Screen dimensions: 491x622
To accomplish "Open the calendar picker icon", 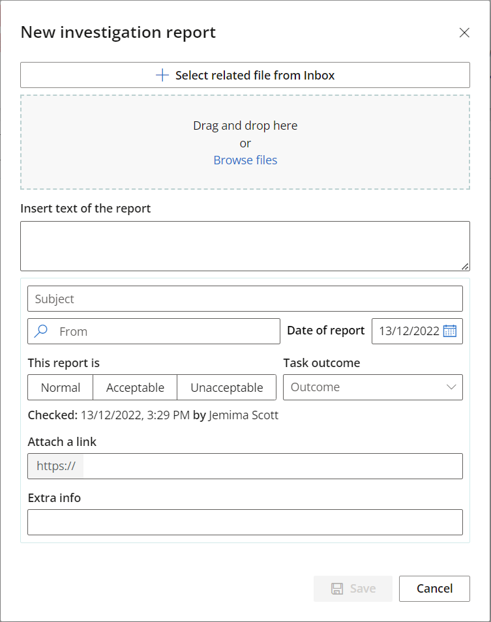I will pyautogui.click(x=450, y=331).
